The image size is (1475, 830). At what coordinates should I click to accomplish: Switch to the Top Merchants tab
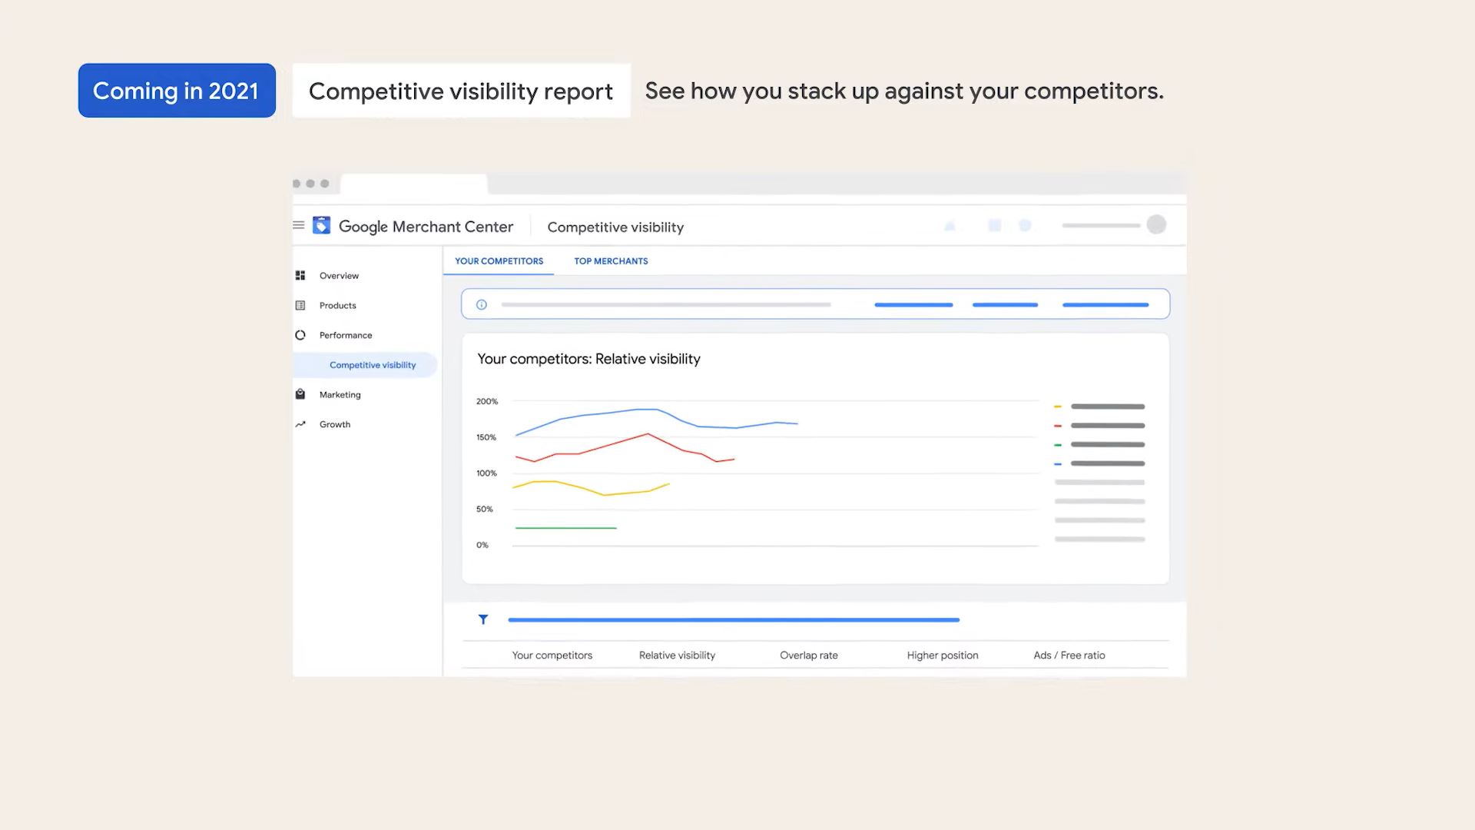coord(611,261)
